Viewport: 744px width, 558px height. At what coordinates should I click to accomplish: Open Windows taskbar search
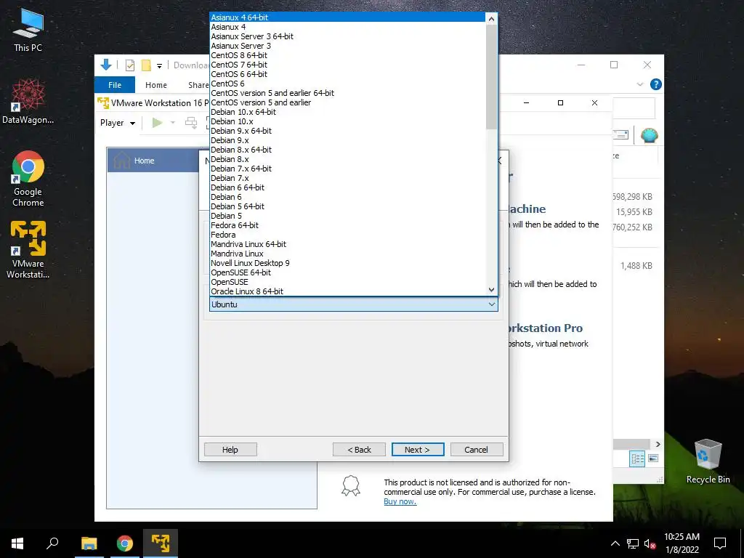(52, 543)
